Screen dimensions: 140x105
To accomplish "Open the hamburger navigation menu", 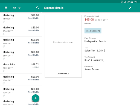I will 6,8.
